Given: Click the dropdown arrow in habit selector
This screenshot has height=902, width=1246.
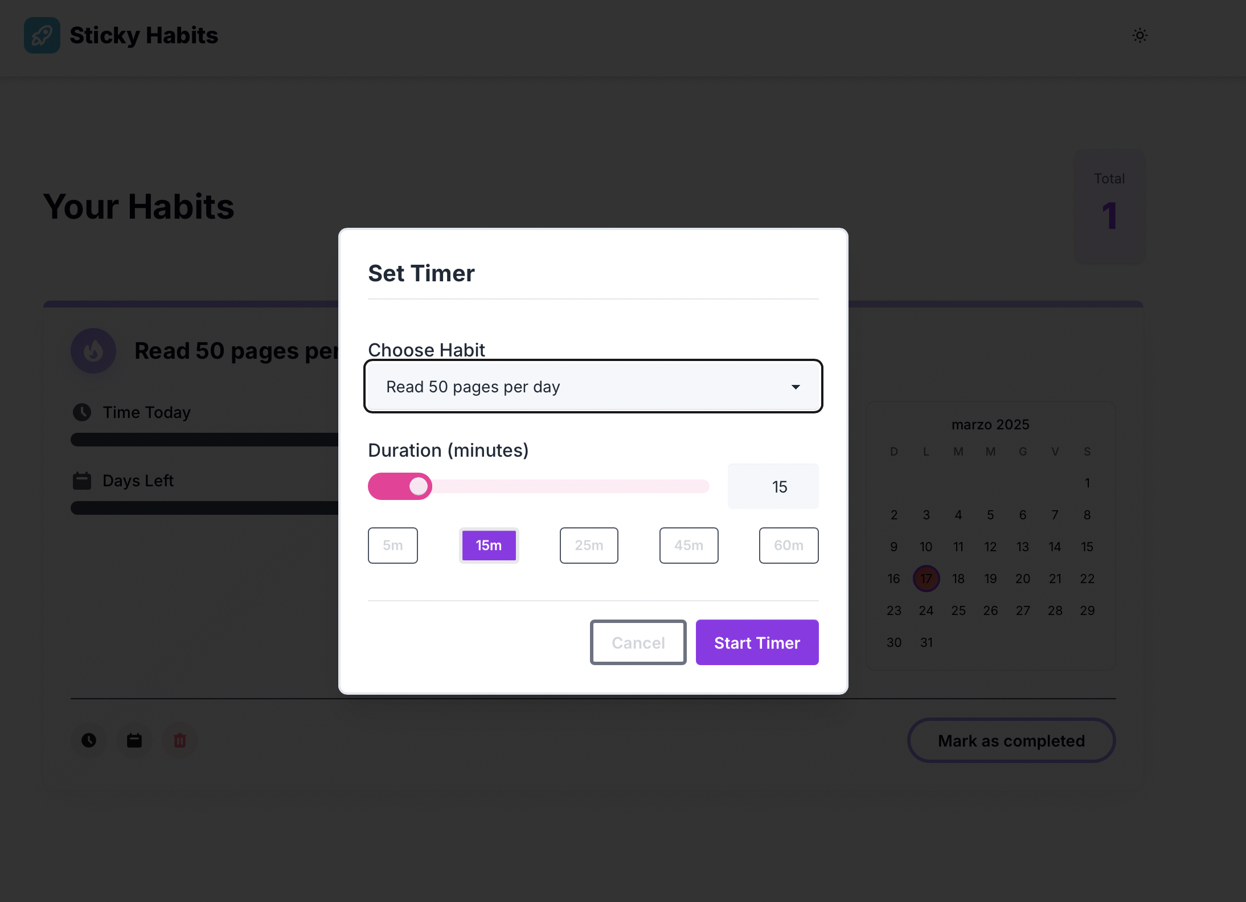Looking at the screenshot, I should click(x=796, y=387).
